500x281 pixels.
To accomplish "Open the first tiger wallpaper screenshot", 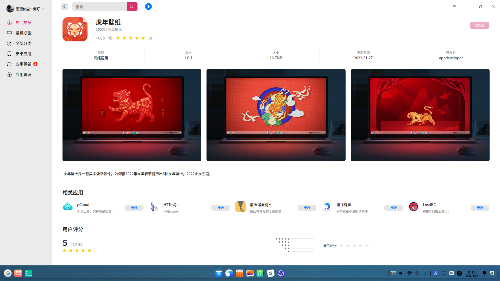I will coord(132,115).
